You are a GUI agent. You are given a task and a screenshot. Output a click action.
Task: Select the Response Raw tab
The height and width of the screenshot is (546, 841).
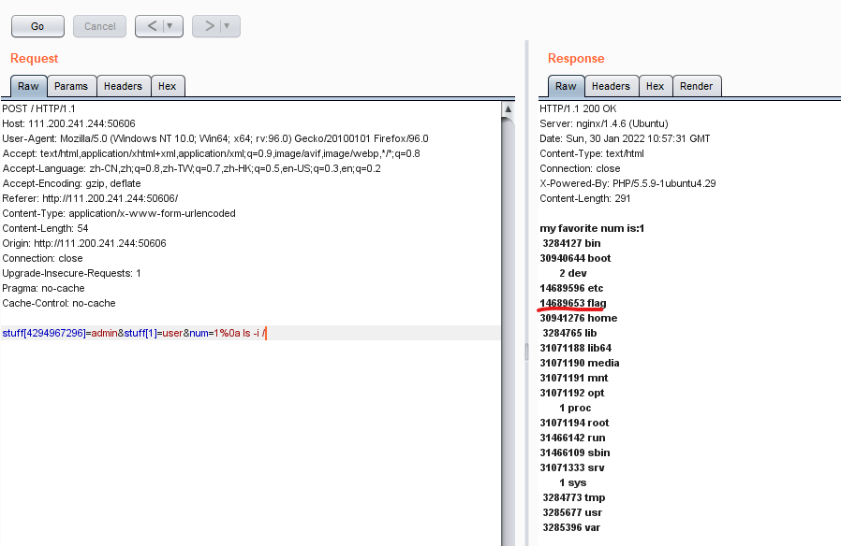[x=566, y=86]
